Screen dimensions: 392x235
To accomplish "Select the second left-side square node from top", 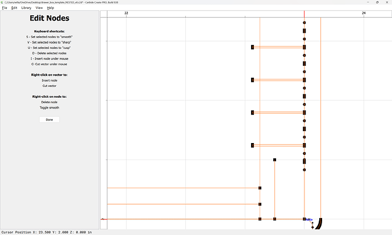I will click(252, 80).
